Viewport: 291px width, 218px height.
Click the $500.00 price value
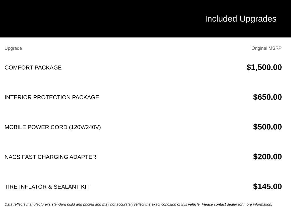pyautogui.click(x=267, y=127)
